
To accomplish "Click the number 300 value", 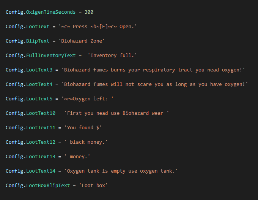I will tap(89, 12).
